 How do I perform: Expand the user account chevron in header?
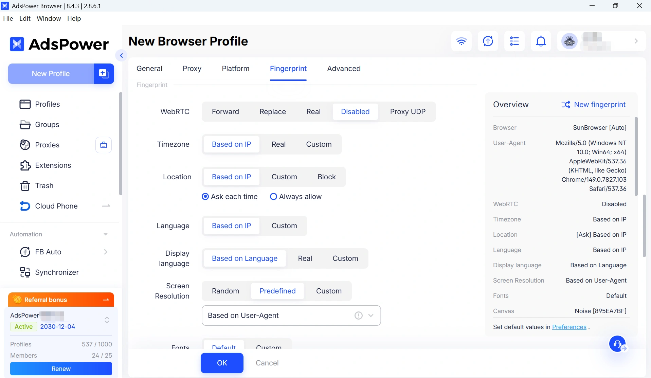coord(636,41)
